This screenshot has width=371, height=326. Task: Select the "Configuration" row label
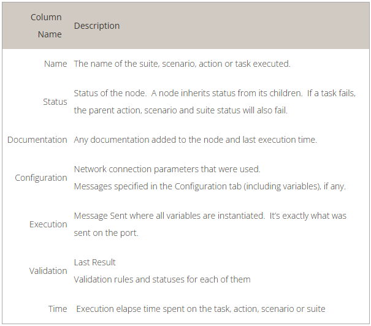click(41, 178)
